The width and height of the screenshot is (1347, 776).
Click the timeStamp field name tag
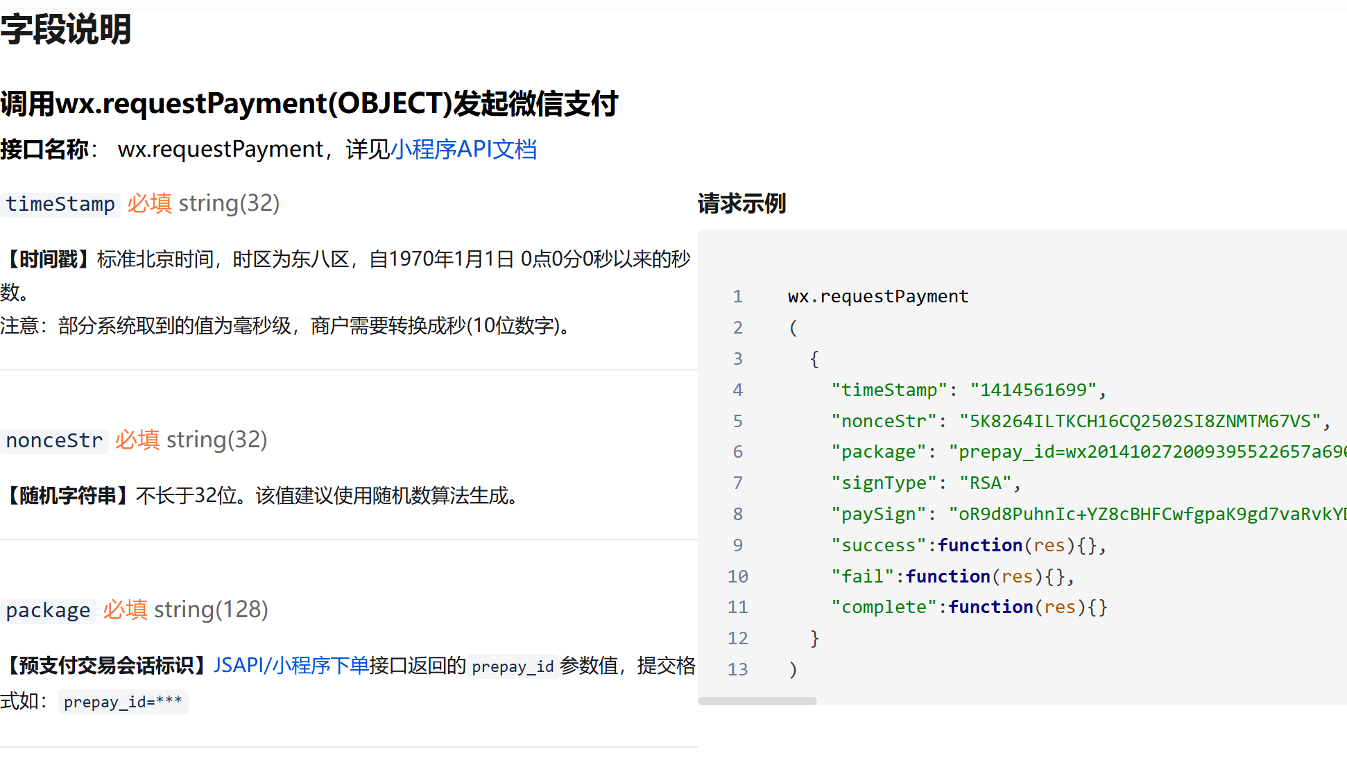pyautogui.click(x=60, y=204)
